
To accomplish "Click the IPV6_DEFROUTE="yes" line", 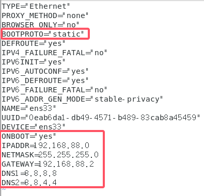I will pyautogui.click(x=45, y=80).
